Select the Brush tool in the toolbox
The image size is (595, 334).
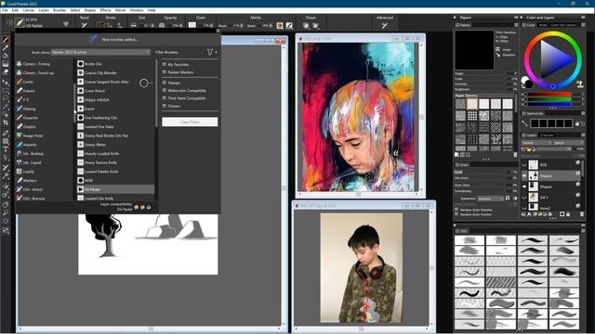click(x=6, y=39)
